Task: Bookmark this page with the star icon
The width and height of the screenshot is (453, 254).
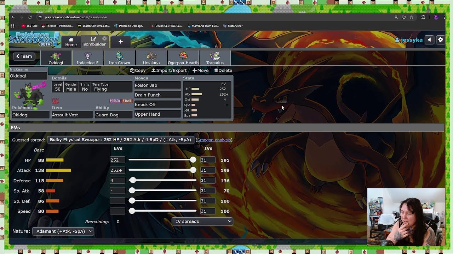Action: (411, 17)
